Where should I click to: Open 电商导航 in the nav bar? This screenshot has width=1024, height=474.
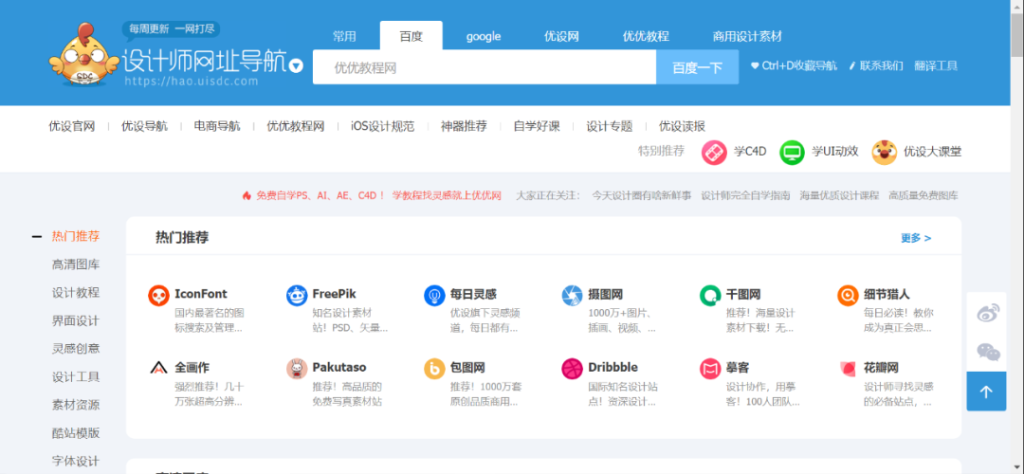point(217,127)
